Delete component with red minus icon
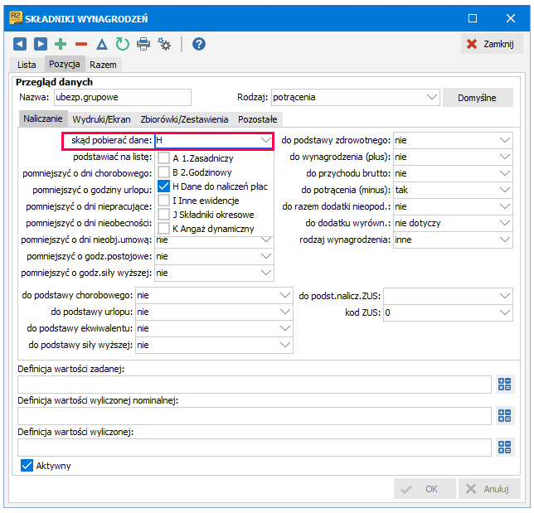The image size is (534, 513). 81,44
